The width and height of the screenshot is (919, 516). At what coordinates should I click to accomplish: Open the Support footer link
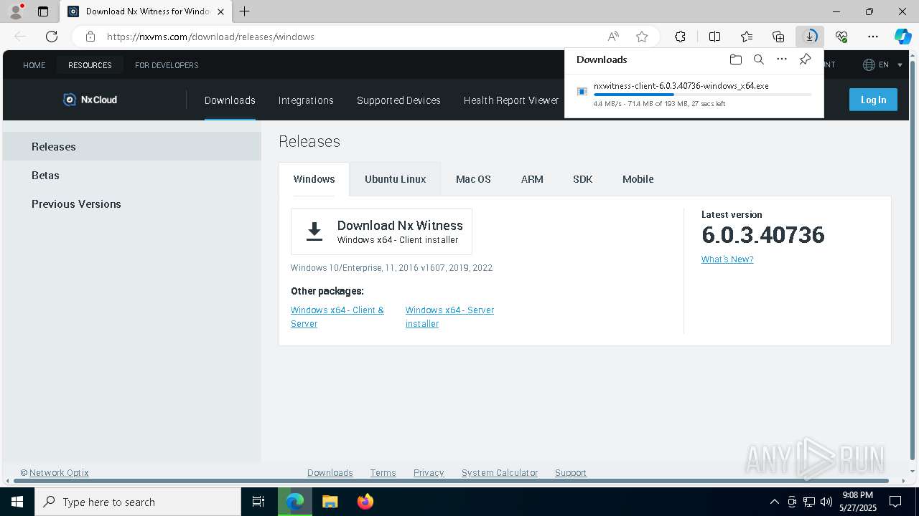pos(571,473)
